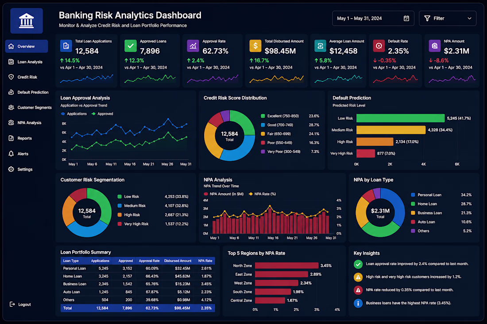The width and height of the screenshot is (487, 324).
Task: Click the Medium Risk 4,107 (32.6%) value
Action: 176,206
